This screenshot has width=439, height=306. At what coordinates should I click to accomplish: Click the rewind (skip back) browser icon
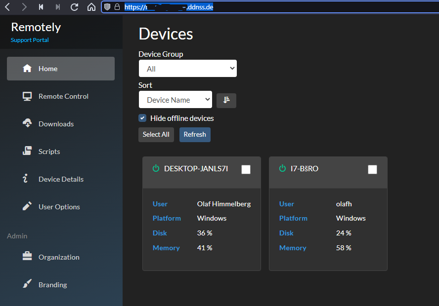point(41,7)
